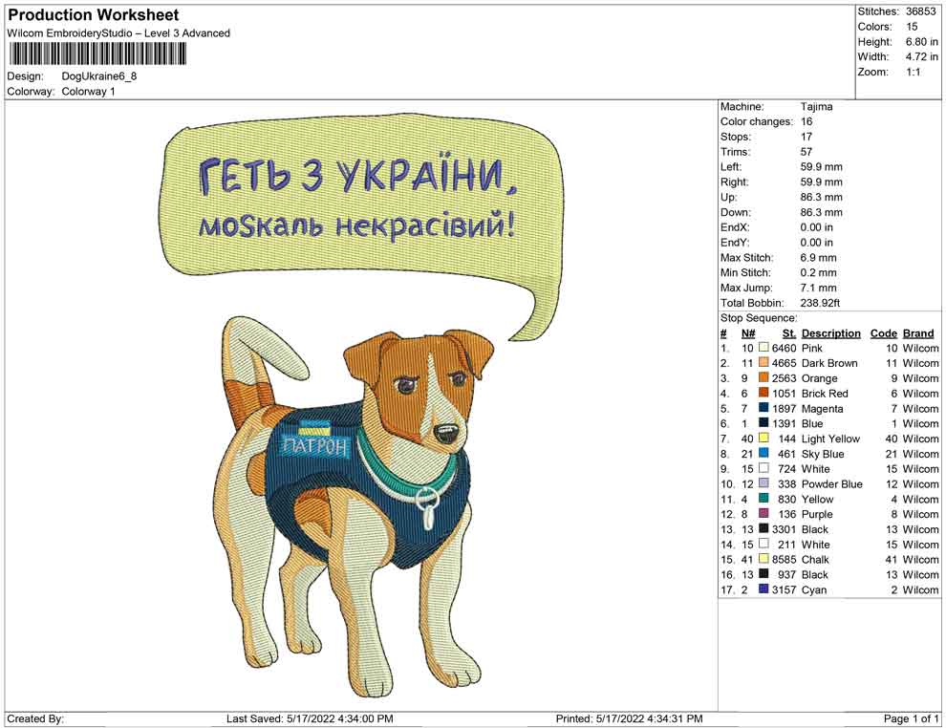
Task: Click the Total Bobbin value 238.92ft
Action: 820,303
